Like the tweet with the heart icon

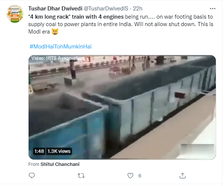(130, 176)
